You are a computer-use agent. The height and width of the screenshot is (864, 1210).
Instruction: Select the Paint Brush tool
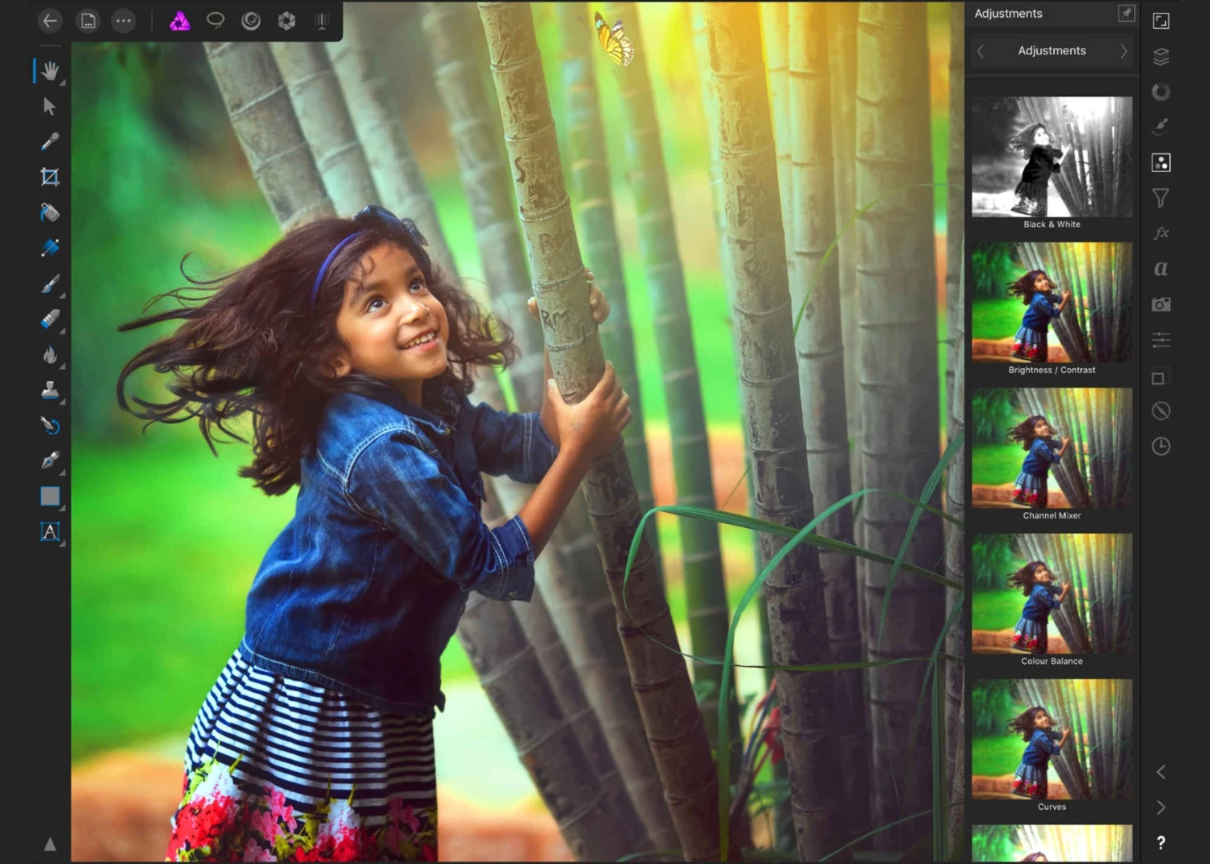(x=50, y=284)
